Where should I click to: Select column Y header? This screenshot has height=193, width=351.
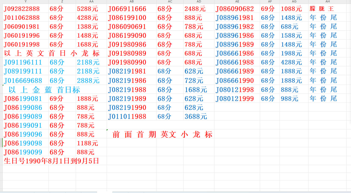(26, 2)
